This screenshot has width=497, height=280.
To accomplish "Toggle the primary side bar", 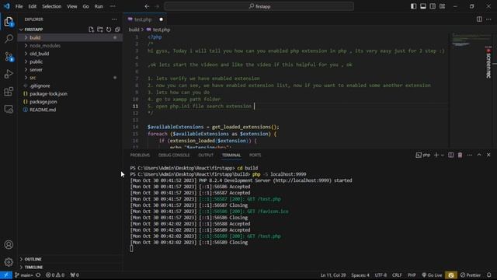I will [414, 6].
